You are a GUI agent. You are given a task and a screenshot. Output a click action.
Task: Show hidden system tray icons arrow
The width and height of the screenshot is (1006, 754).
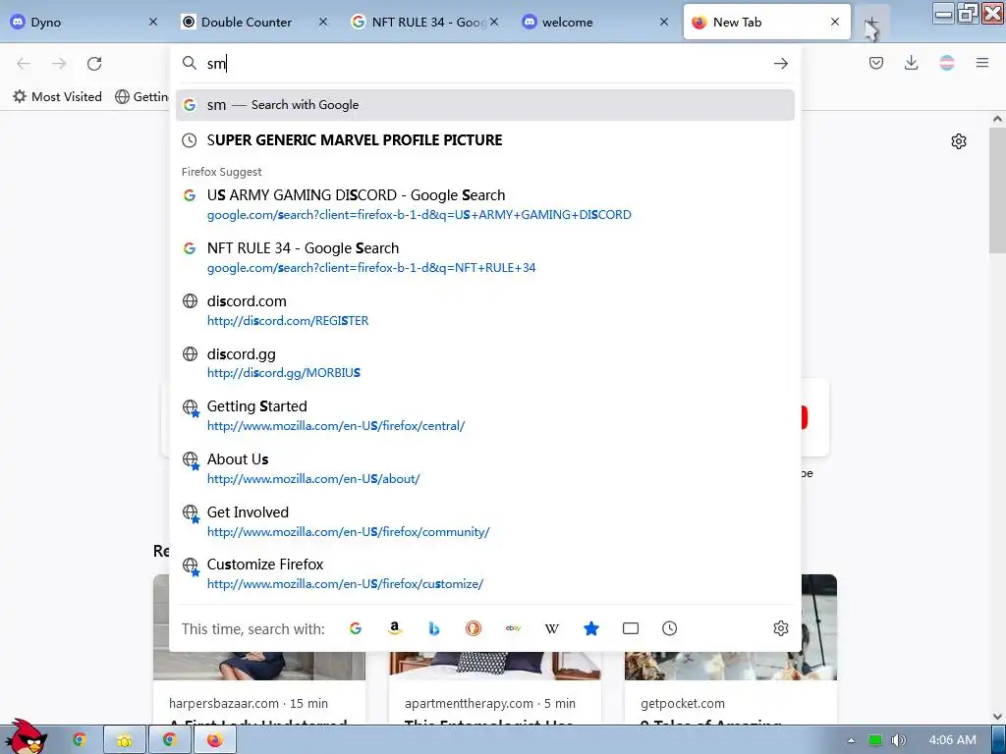tap(851, 740)
